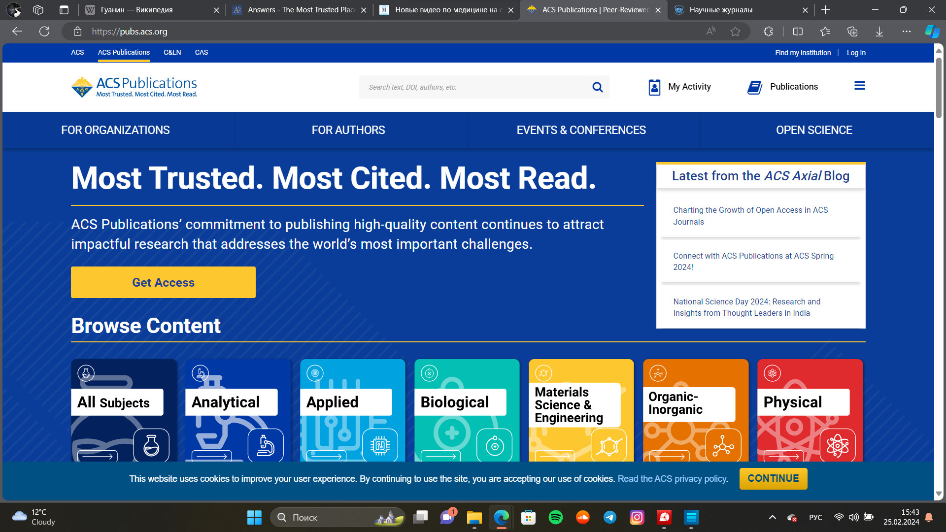Open Charting the Growth of Open Access post
Viewport: 946px width, 532px height.
(x=750, y=216)
